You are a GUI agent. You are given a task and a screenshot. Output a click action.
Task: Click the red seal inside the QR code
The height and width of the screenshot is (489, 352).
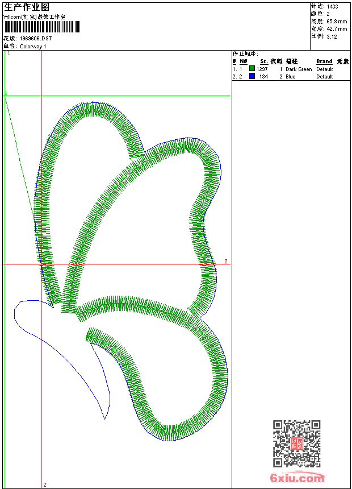point(296,444)
